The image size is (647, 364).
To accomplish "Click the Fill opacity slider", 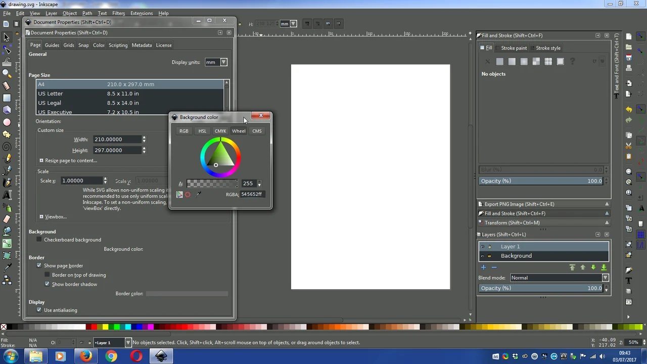I will tap(541, 181).
